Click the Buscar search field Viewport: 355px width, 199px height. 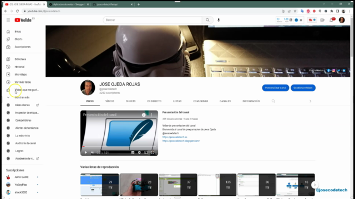(153, 20)
